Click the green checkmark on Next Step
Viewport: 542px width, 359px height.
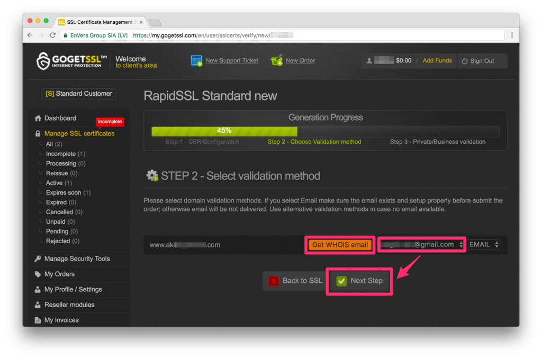341,281
